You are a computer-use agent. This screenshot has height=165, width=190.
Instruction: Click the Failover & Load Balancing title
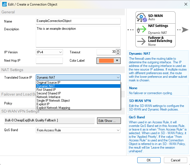point(160,39)
